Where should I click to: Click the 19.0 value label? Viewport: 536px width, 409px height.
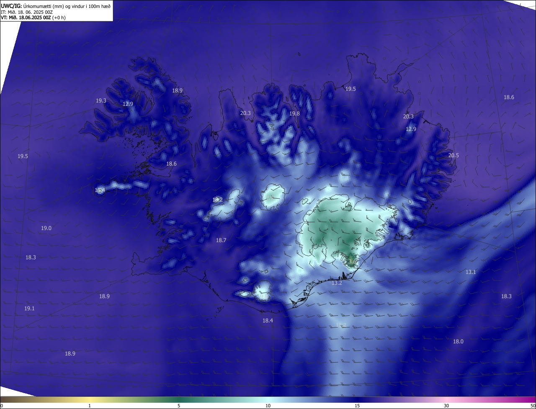click(46, 228)
